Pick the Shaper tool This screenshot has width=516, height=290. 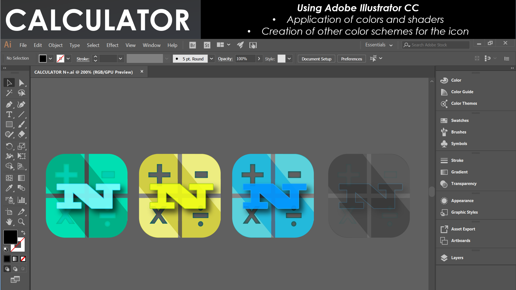[9, 134]
